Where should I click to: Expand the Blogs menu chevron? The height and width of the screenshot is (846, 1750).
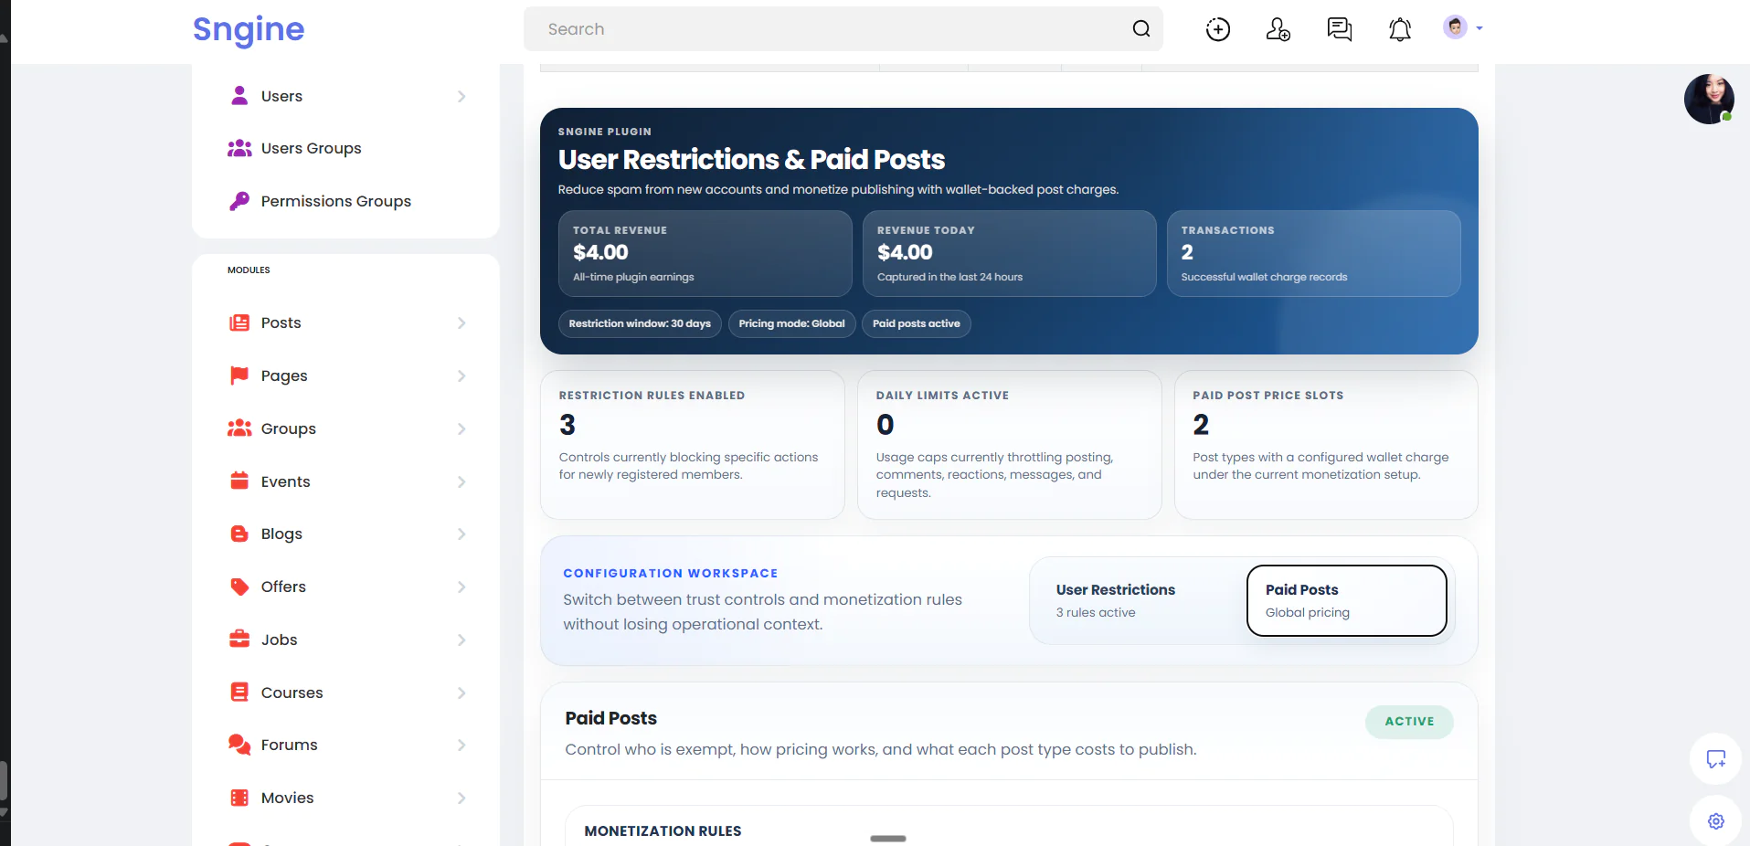461,534
